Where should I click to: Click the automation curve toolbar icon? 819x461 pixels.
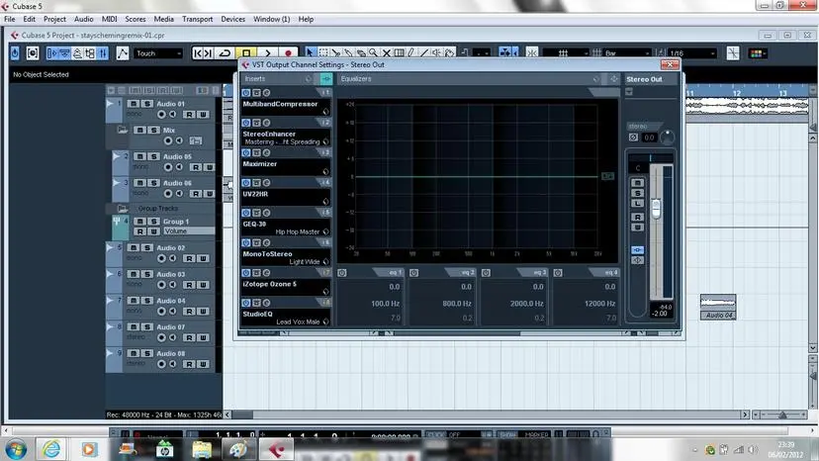coord(123,53)
